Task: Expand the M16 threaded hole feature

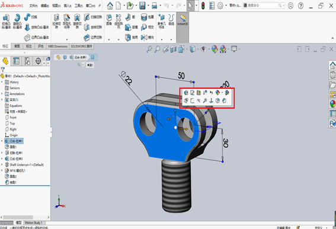Action: tap(2, 170)
